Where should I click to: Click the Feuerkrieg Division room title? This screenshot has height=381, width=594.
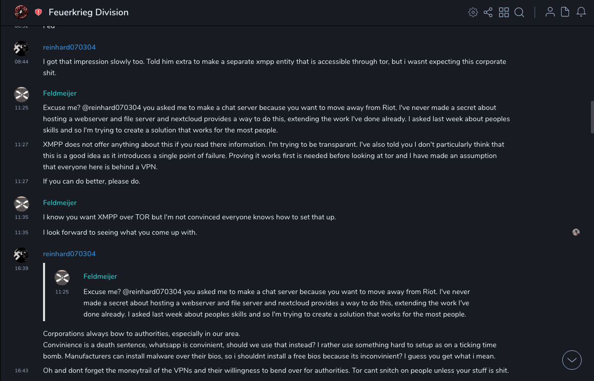click(89, 12)
